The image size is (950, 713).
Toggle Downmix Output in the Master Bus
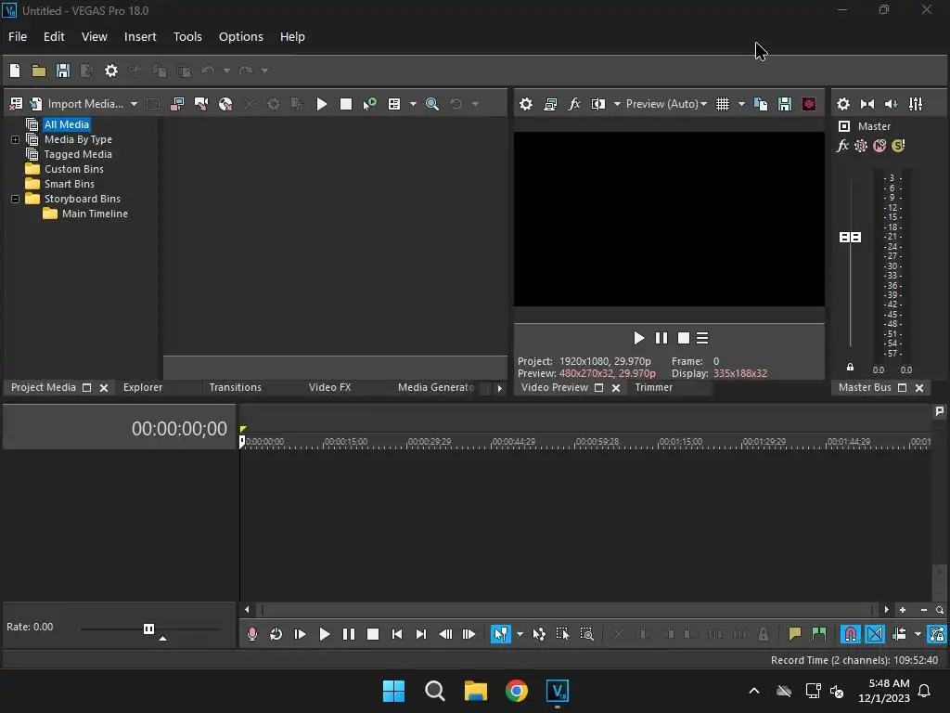(x=867, y=104)
